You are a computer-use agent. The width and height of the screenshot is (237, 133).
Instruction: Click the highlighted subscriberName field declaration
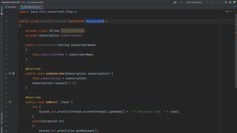pos(73,31)
